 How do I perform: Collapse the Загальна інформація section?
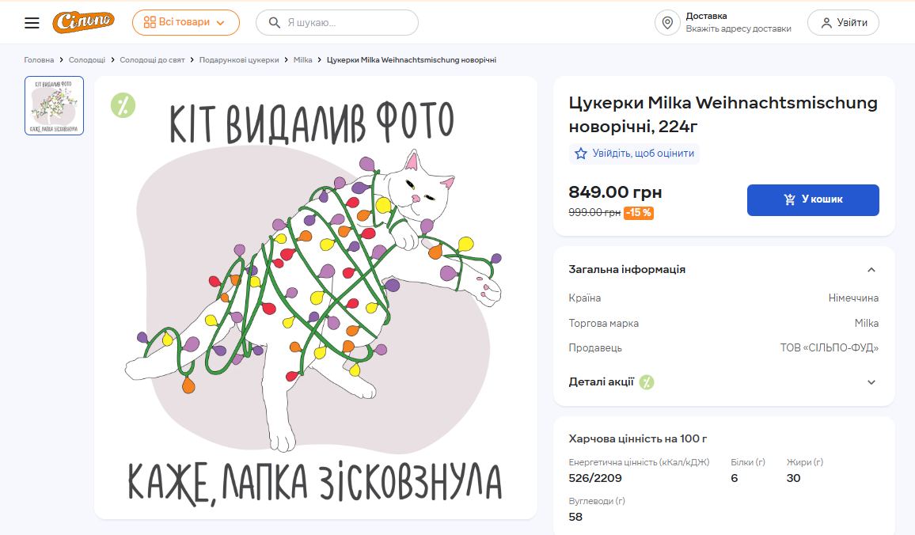pyautogui.click(x=871, y=270)
